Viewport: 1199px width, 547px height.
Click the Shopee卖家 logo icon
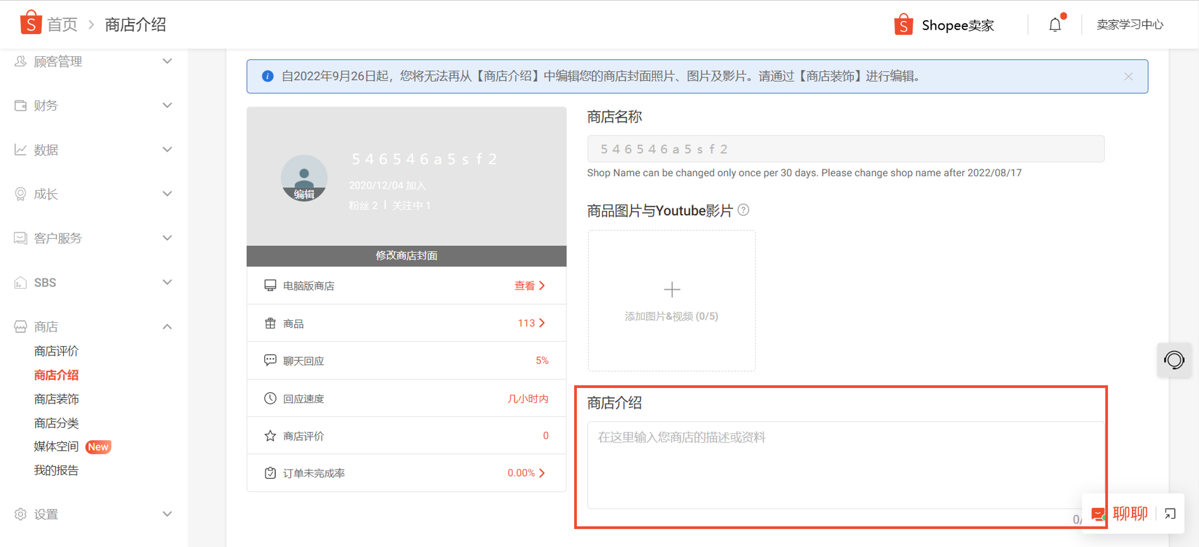[903, 24]
